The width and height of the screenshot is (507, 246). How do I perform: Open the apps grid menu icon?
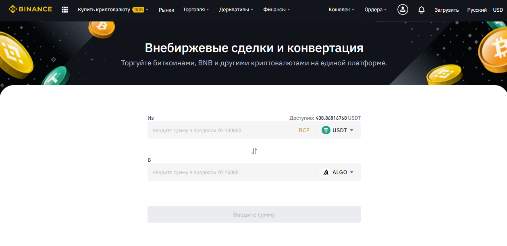coord(65,10)
